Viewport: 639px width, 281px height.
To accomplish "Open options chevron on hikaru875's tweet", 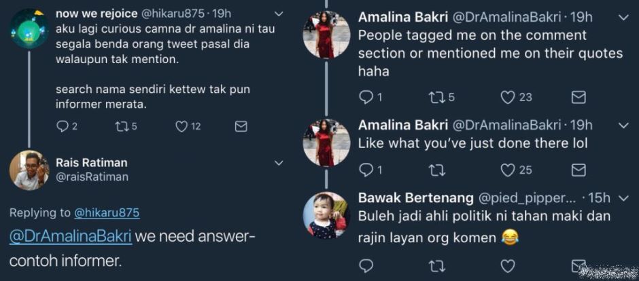I will coord(278,14).
